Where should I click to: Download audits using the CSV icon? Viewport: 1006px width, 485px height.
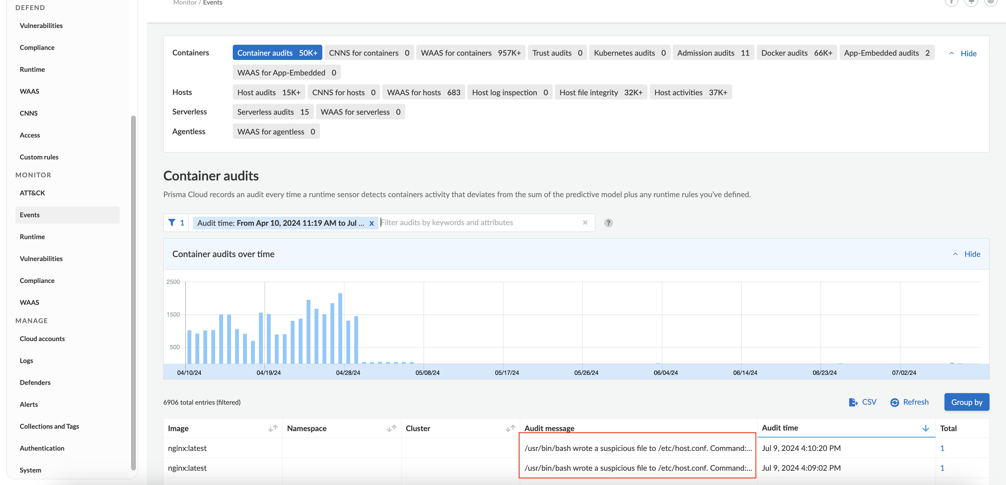(853, 402)
